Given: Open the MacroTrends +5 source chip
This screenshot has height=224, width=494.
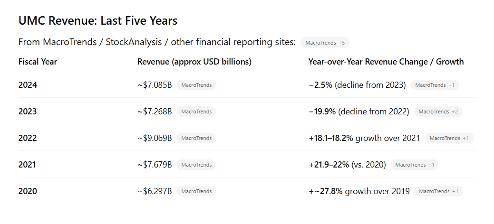Looking at the screenshot, I should click(325, 43).
